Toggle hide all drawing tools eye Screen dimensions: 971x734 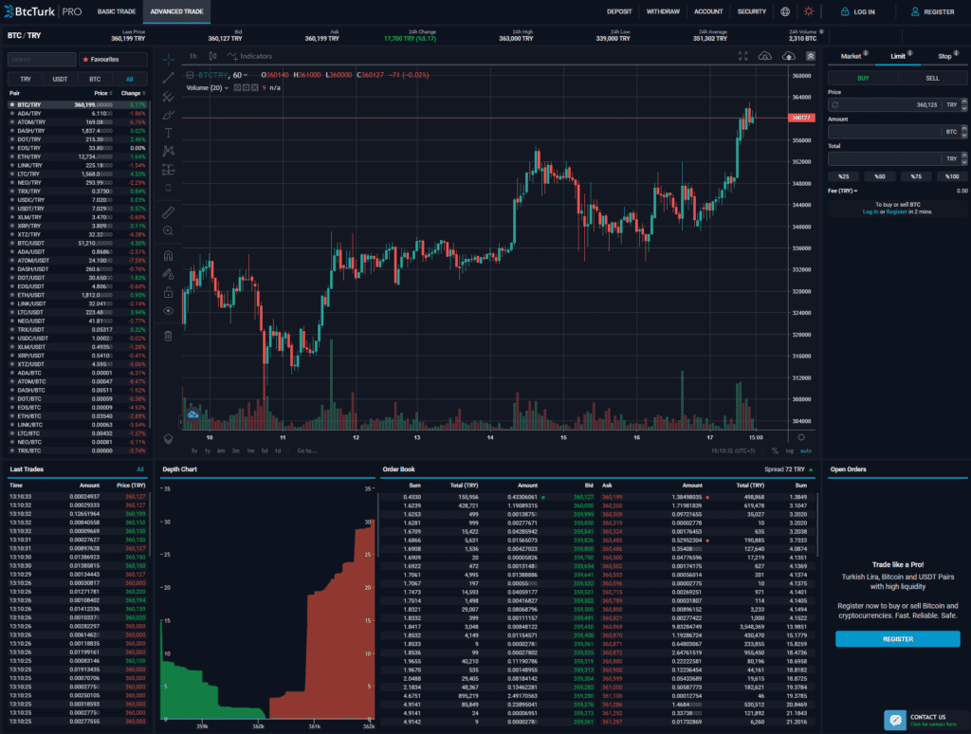coord(168,311)
